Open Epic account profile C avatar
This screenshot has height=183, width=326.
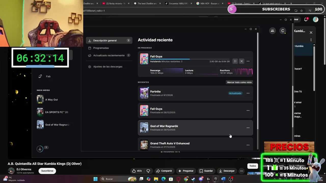click(282, 31)
